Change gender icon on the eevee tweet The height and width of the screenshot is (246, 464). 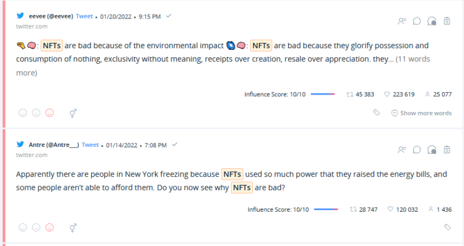point(73,113)
